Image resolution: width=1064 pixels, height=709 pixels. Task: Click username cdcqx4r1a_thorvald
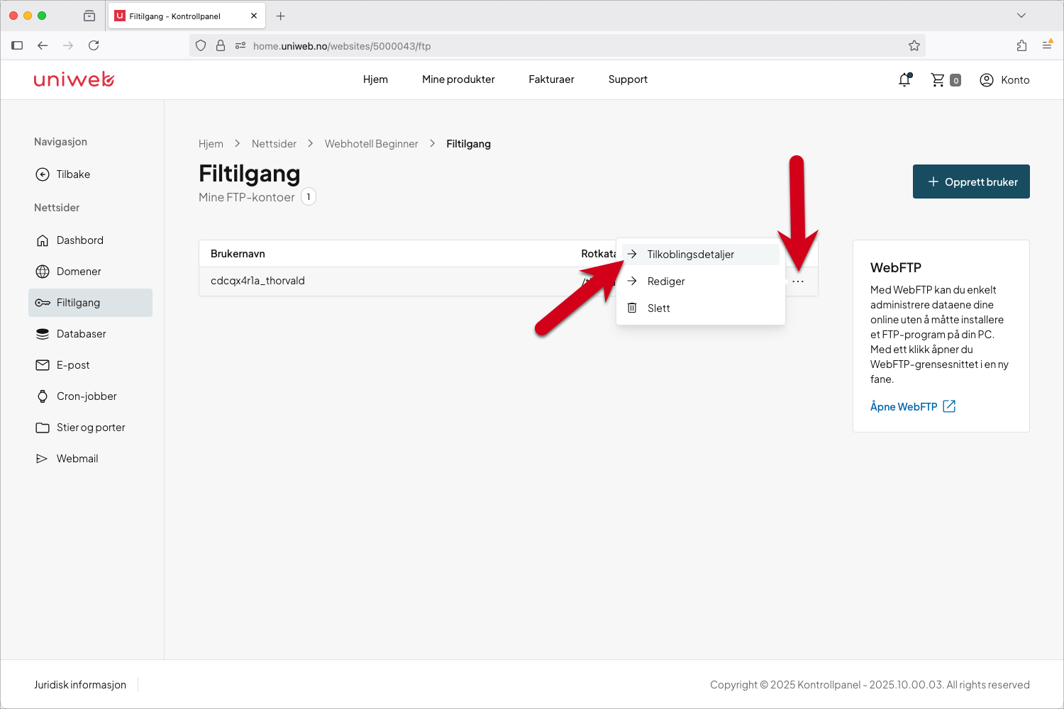coord(257,281)
